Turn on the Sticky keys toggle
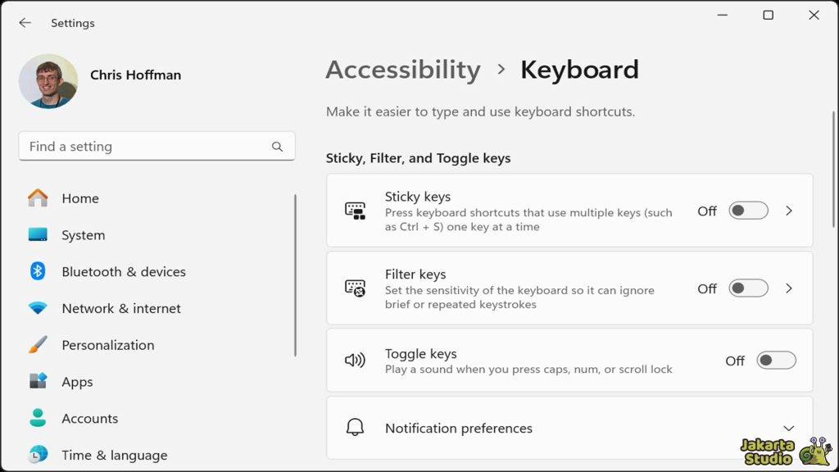 [x=749, y=211]
